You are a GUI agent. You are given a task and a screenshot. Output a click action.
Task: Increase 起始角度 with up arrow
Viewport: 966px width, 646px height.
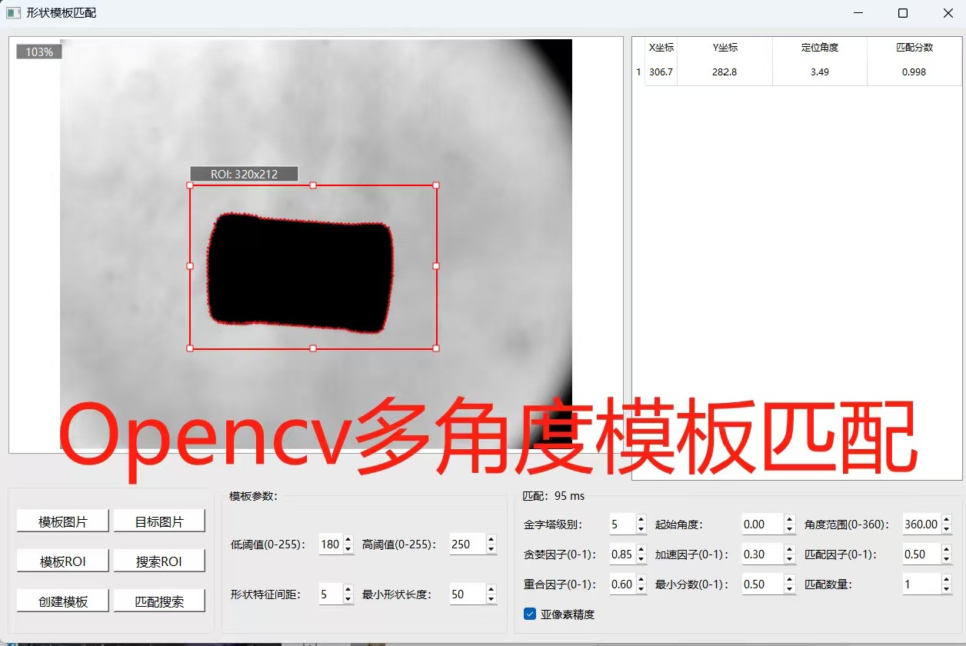coord(789,519)
